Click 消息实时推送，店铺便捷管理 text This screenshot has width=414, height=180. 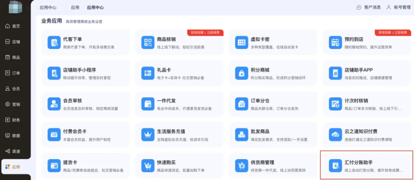[368, 78]
